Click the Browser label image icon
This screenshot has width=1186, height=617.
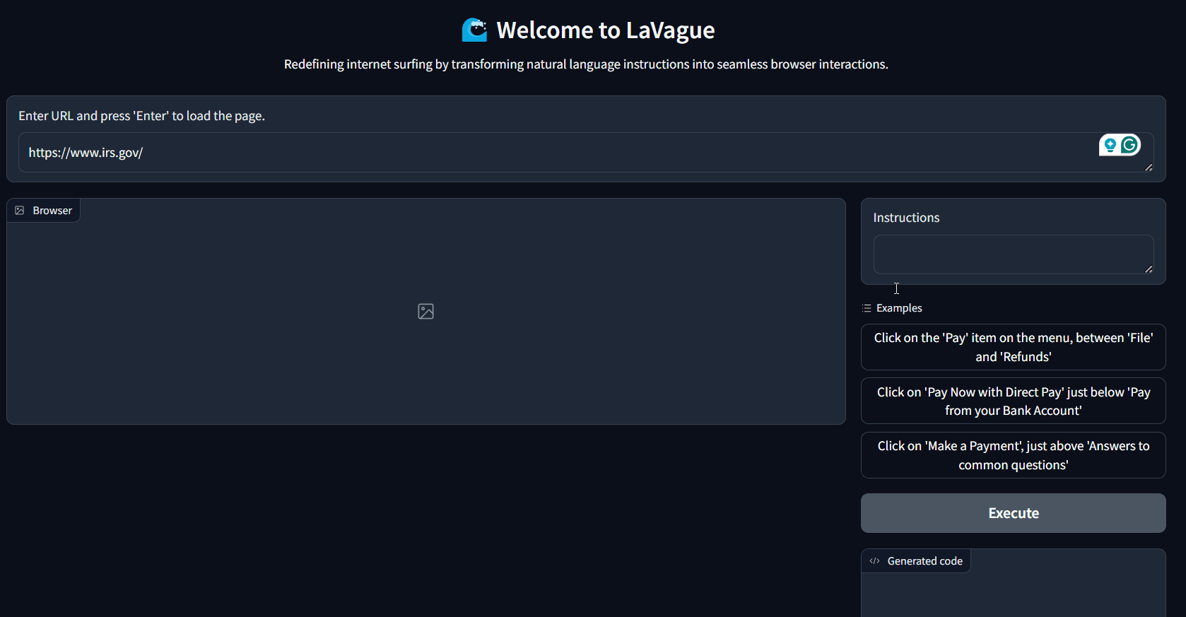tap(20, 211)
